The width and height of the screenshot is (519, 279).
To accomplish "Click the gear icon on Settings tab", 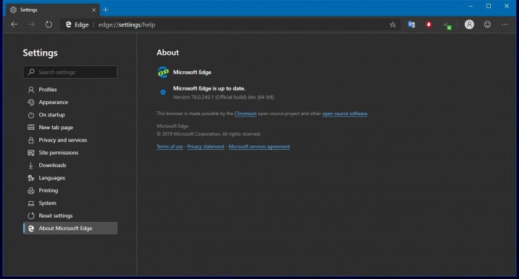I will 13,10.
